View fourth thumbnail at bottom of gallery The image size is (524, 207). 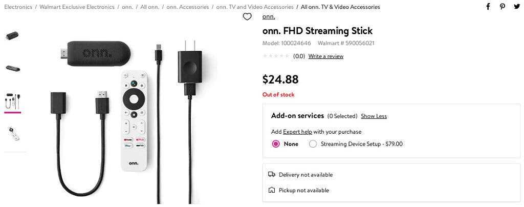pyautogui.click(x=14, y=134)
